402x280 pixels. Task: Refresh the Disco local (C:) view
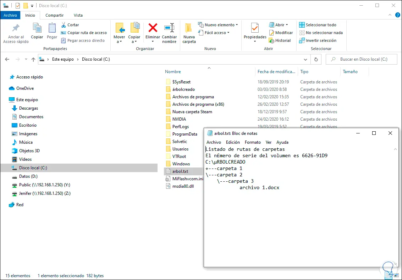click(316, 59)
